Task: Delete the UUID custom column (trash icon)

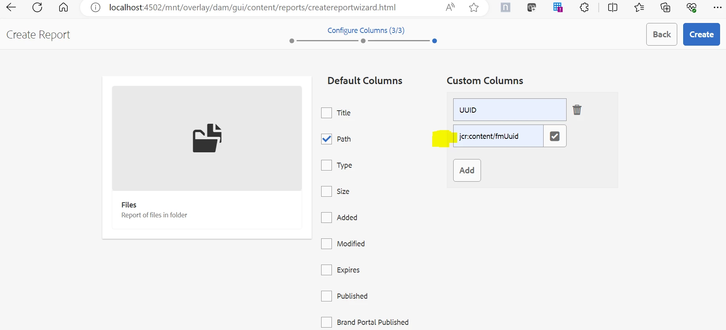Action: (x=577, y=110)
